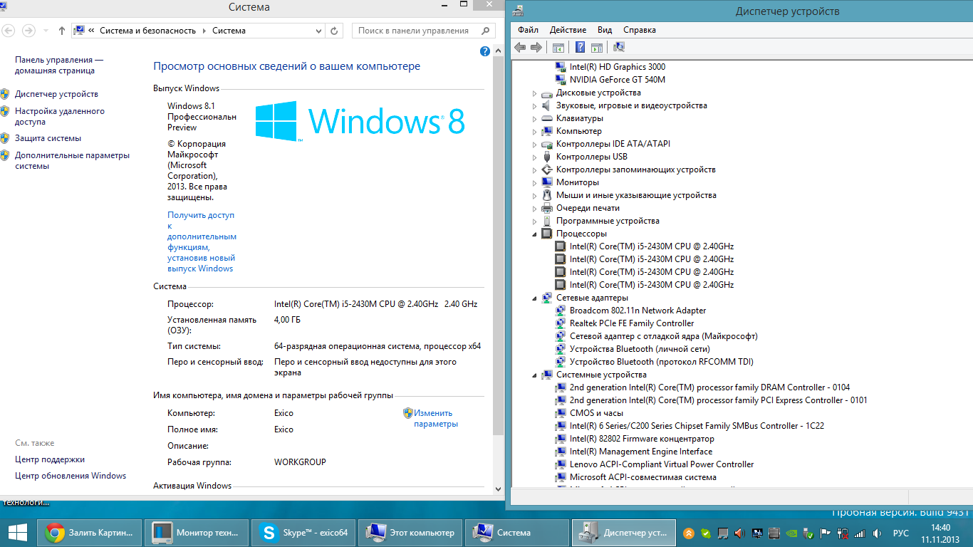
Task: Click the Up arrow in System window navigation
Action: [62, 31]
